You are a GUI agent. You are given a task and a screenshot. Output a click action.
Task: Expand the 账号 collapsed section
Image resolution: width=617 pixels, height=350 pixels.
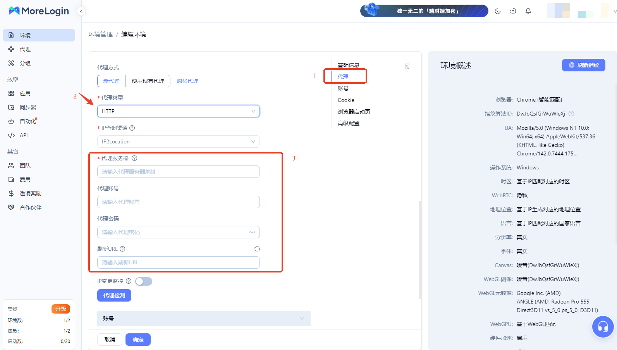pos(204,319)
